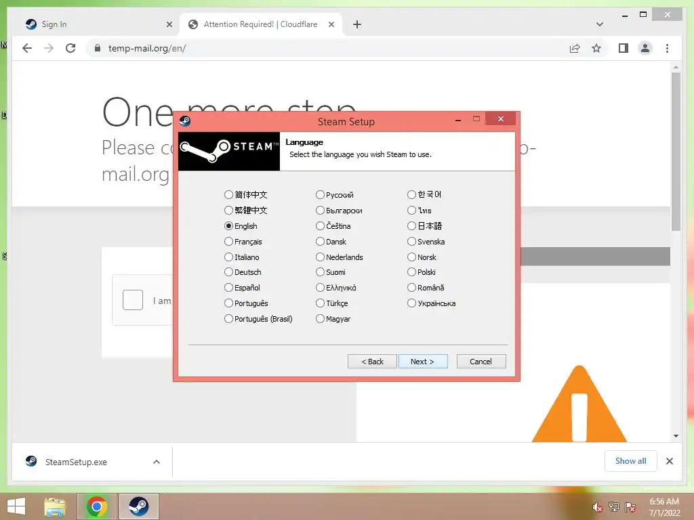Bookmark this page with the star
This screenshot has height=520, width=694.
point(596,48)
